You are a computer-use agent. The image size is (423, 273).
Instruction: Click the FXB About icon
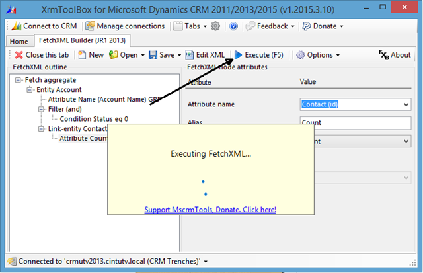click(383, 55)
